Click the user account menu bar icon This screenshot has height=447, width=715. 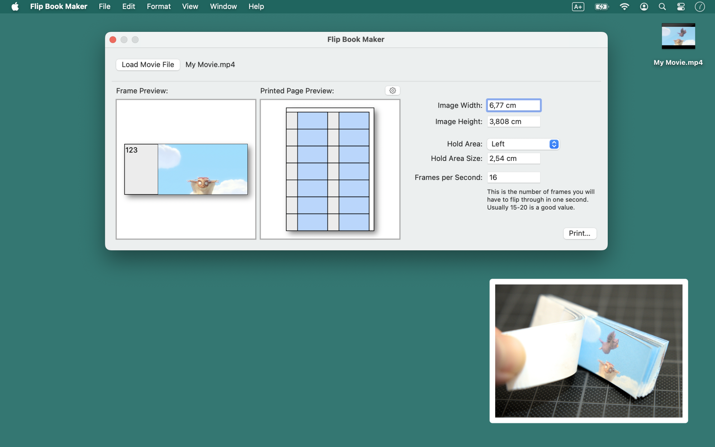click(x=644, y=6)
